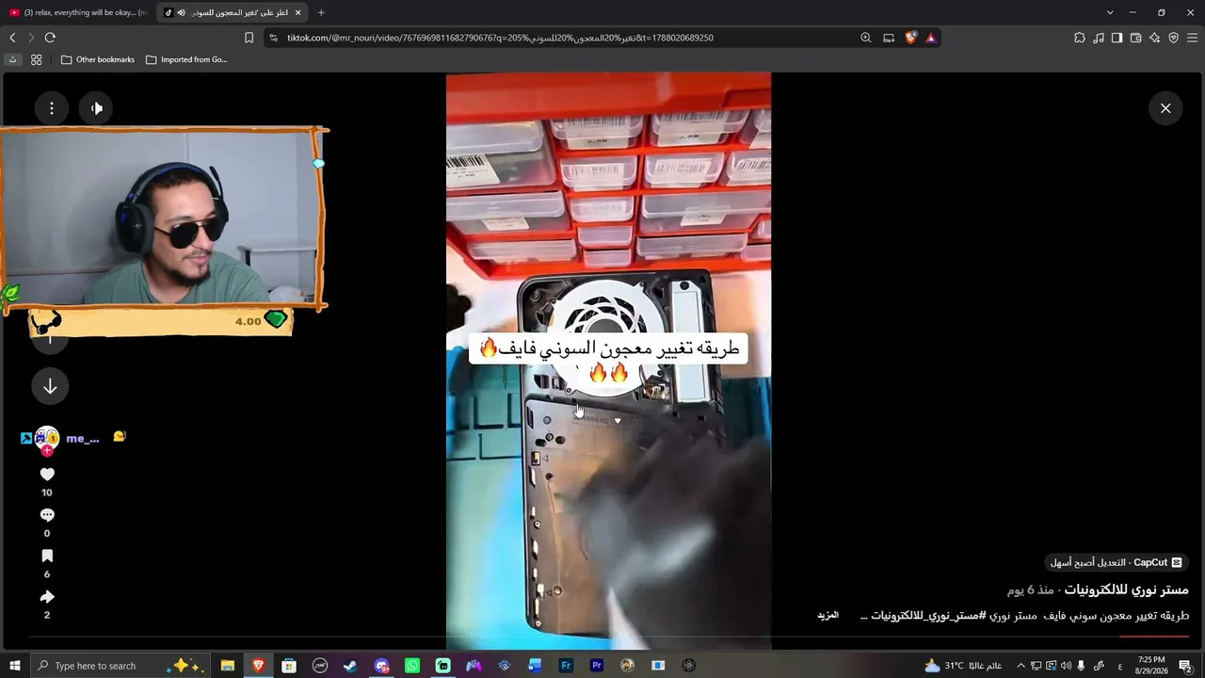Expand the description with المزيد
This screenshot has width=1205, height=678.
(827, 615)
